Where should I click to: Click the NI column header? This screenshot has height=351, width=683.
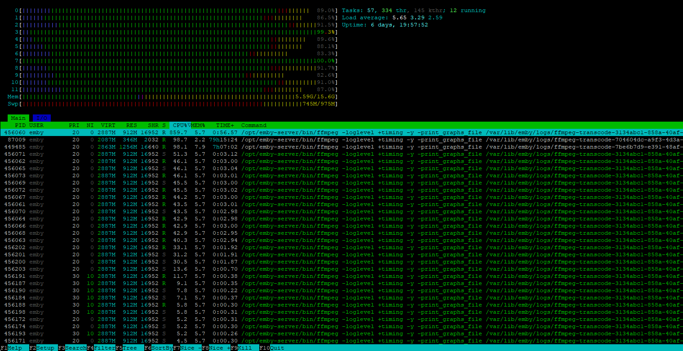pyautogui.click(x=90, y=125)
